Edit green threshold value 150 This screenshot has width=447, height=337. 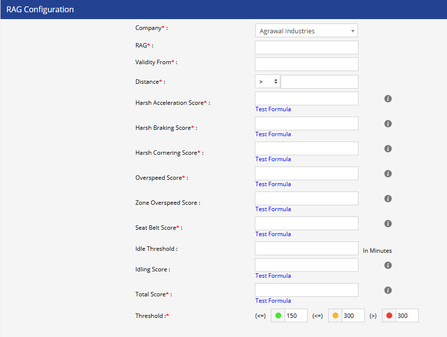point(296,315)
